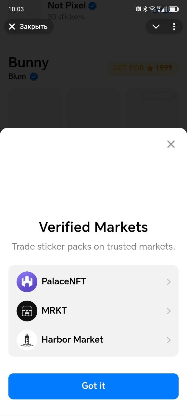This screenshot has width=187, height=416.
Task: Collapse the mini app with down chevron
Action: click(x=156, y=27)
